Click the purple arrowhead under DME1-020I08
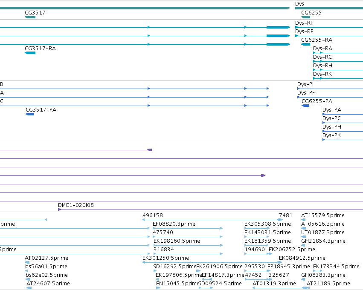 [x=59, y=210]
